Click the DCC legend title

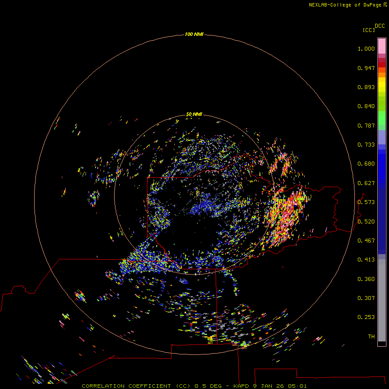(x=379, y=26)
